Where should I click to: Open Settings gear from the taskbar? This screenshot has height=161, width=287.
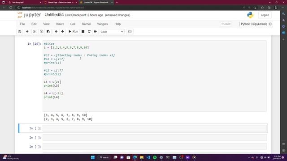(161, 157)
